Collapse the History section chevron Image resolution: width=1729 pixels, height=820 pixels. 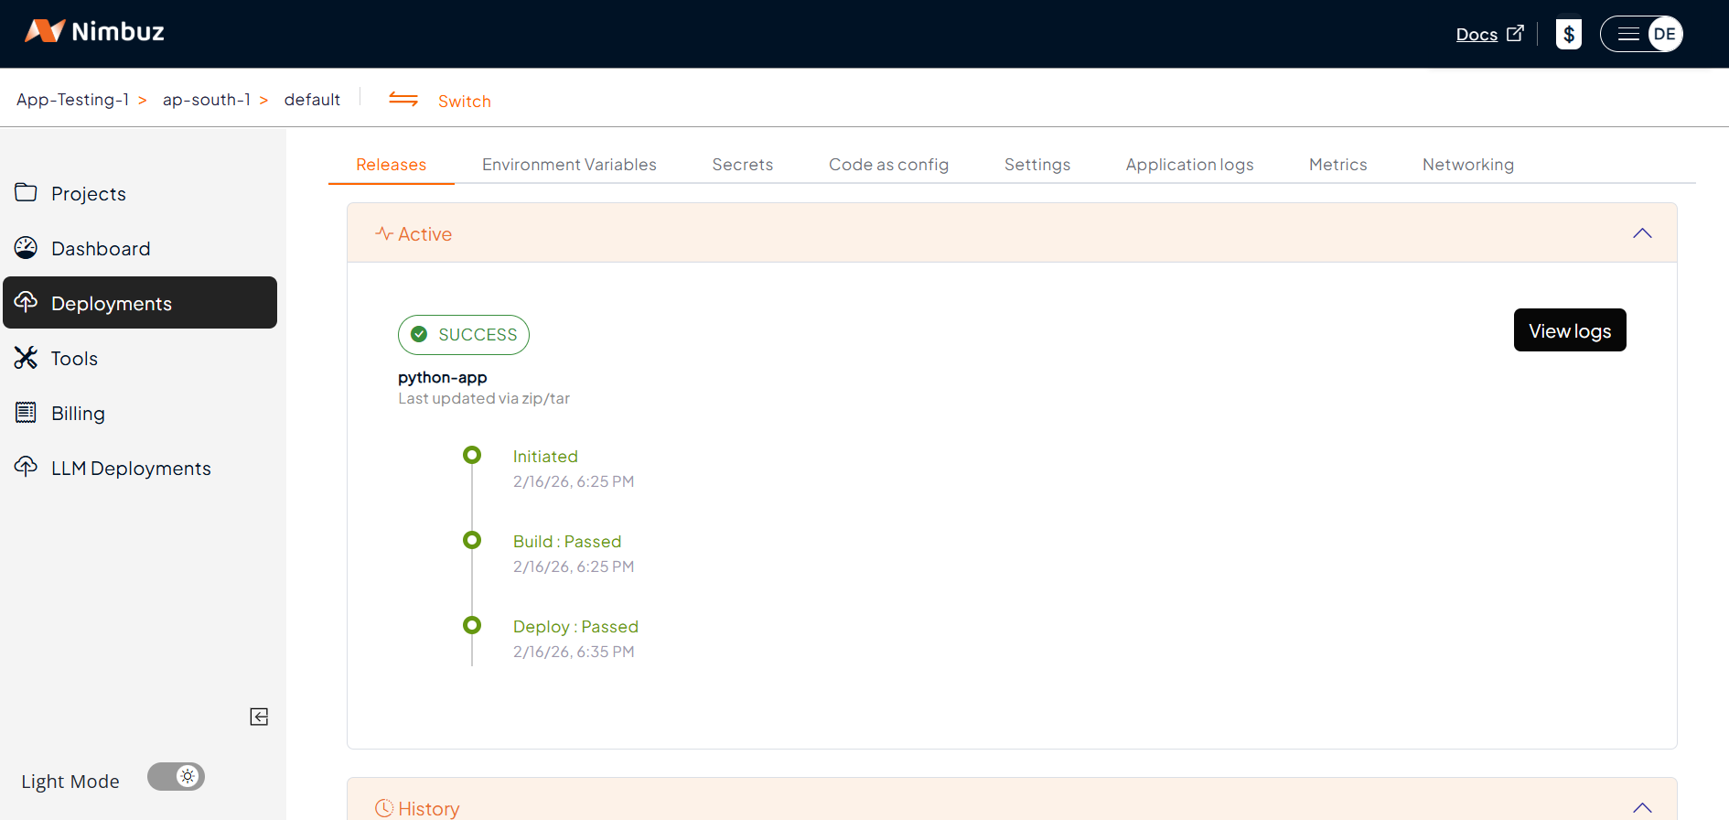[1642, 807]
